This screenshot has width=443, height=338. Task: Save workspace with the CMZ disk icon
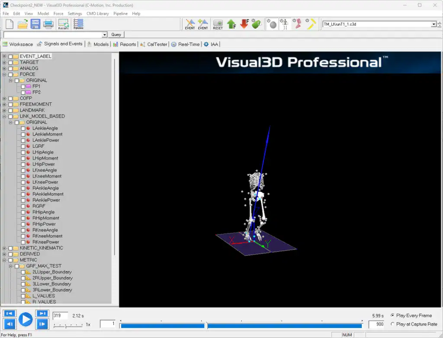click(x=35, y=24)
